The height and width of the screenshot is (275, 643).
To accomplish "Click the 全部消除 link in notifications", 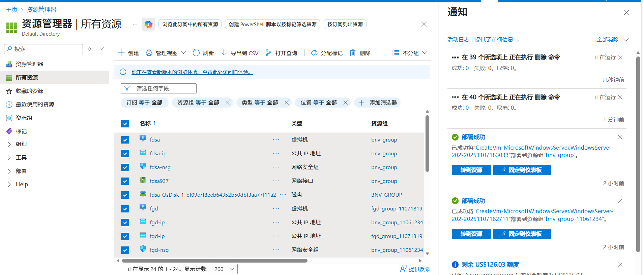I will pyautogui.click(x=607, y=40).
